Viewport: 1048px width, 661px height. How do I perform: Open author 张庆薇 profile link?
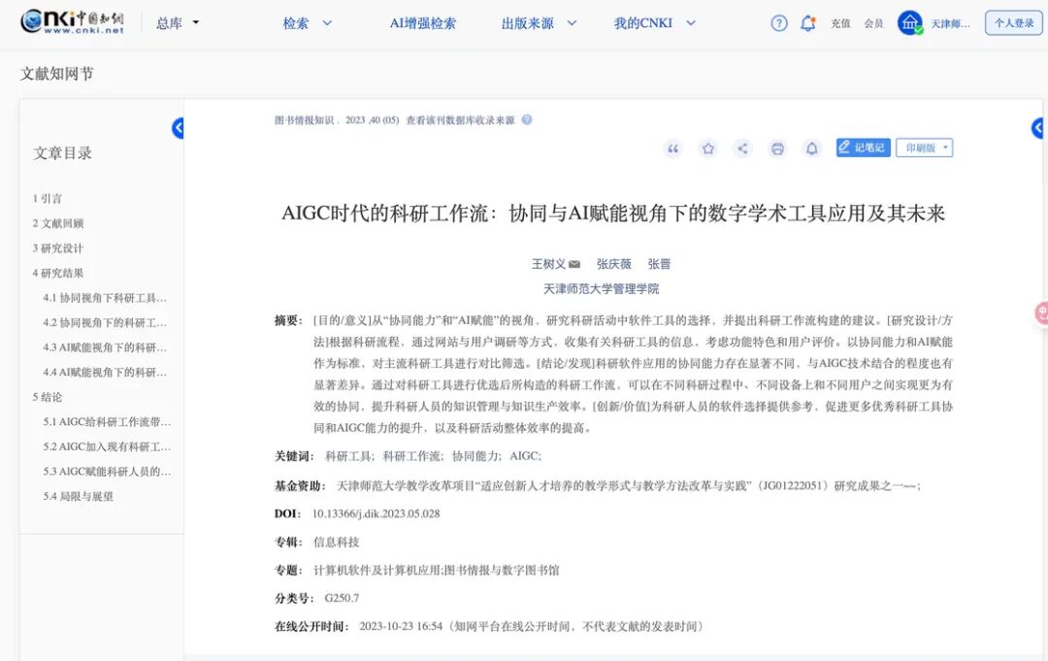[x=613, y=264]
